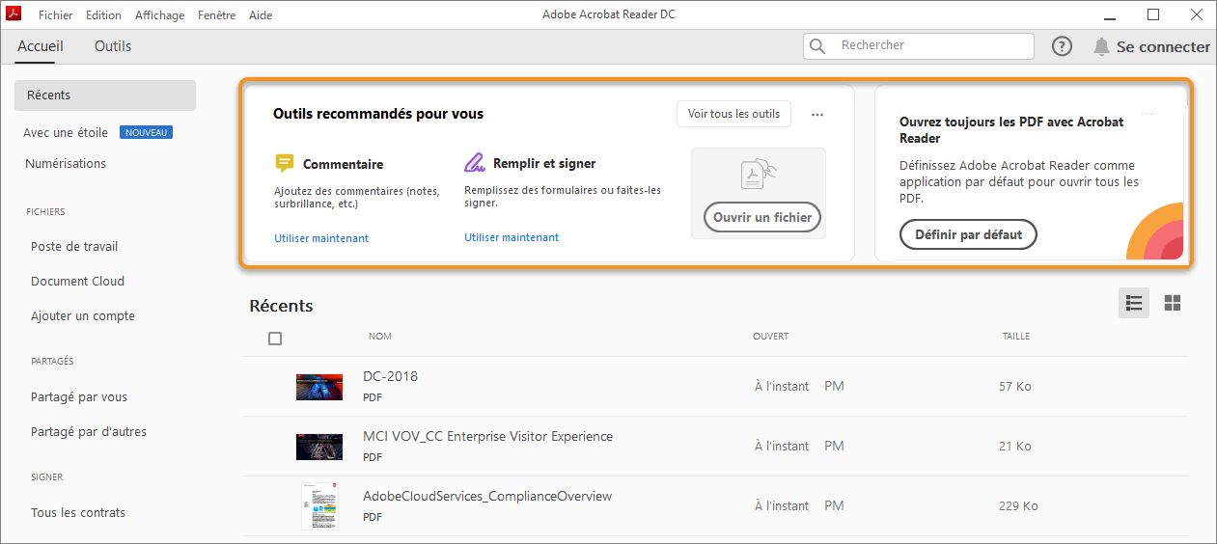Viewport: 1217px width, 544px height.
Task: Click the Voir tous les outils button
Action: [x=733, y=114]
